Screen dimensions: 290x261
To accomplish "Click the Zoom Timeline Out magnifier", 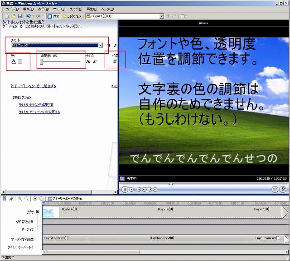I will pyautogui.click(x=26, y=199).
